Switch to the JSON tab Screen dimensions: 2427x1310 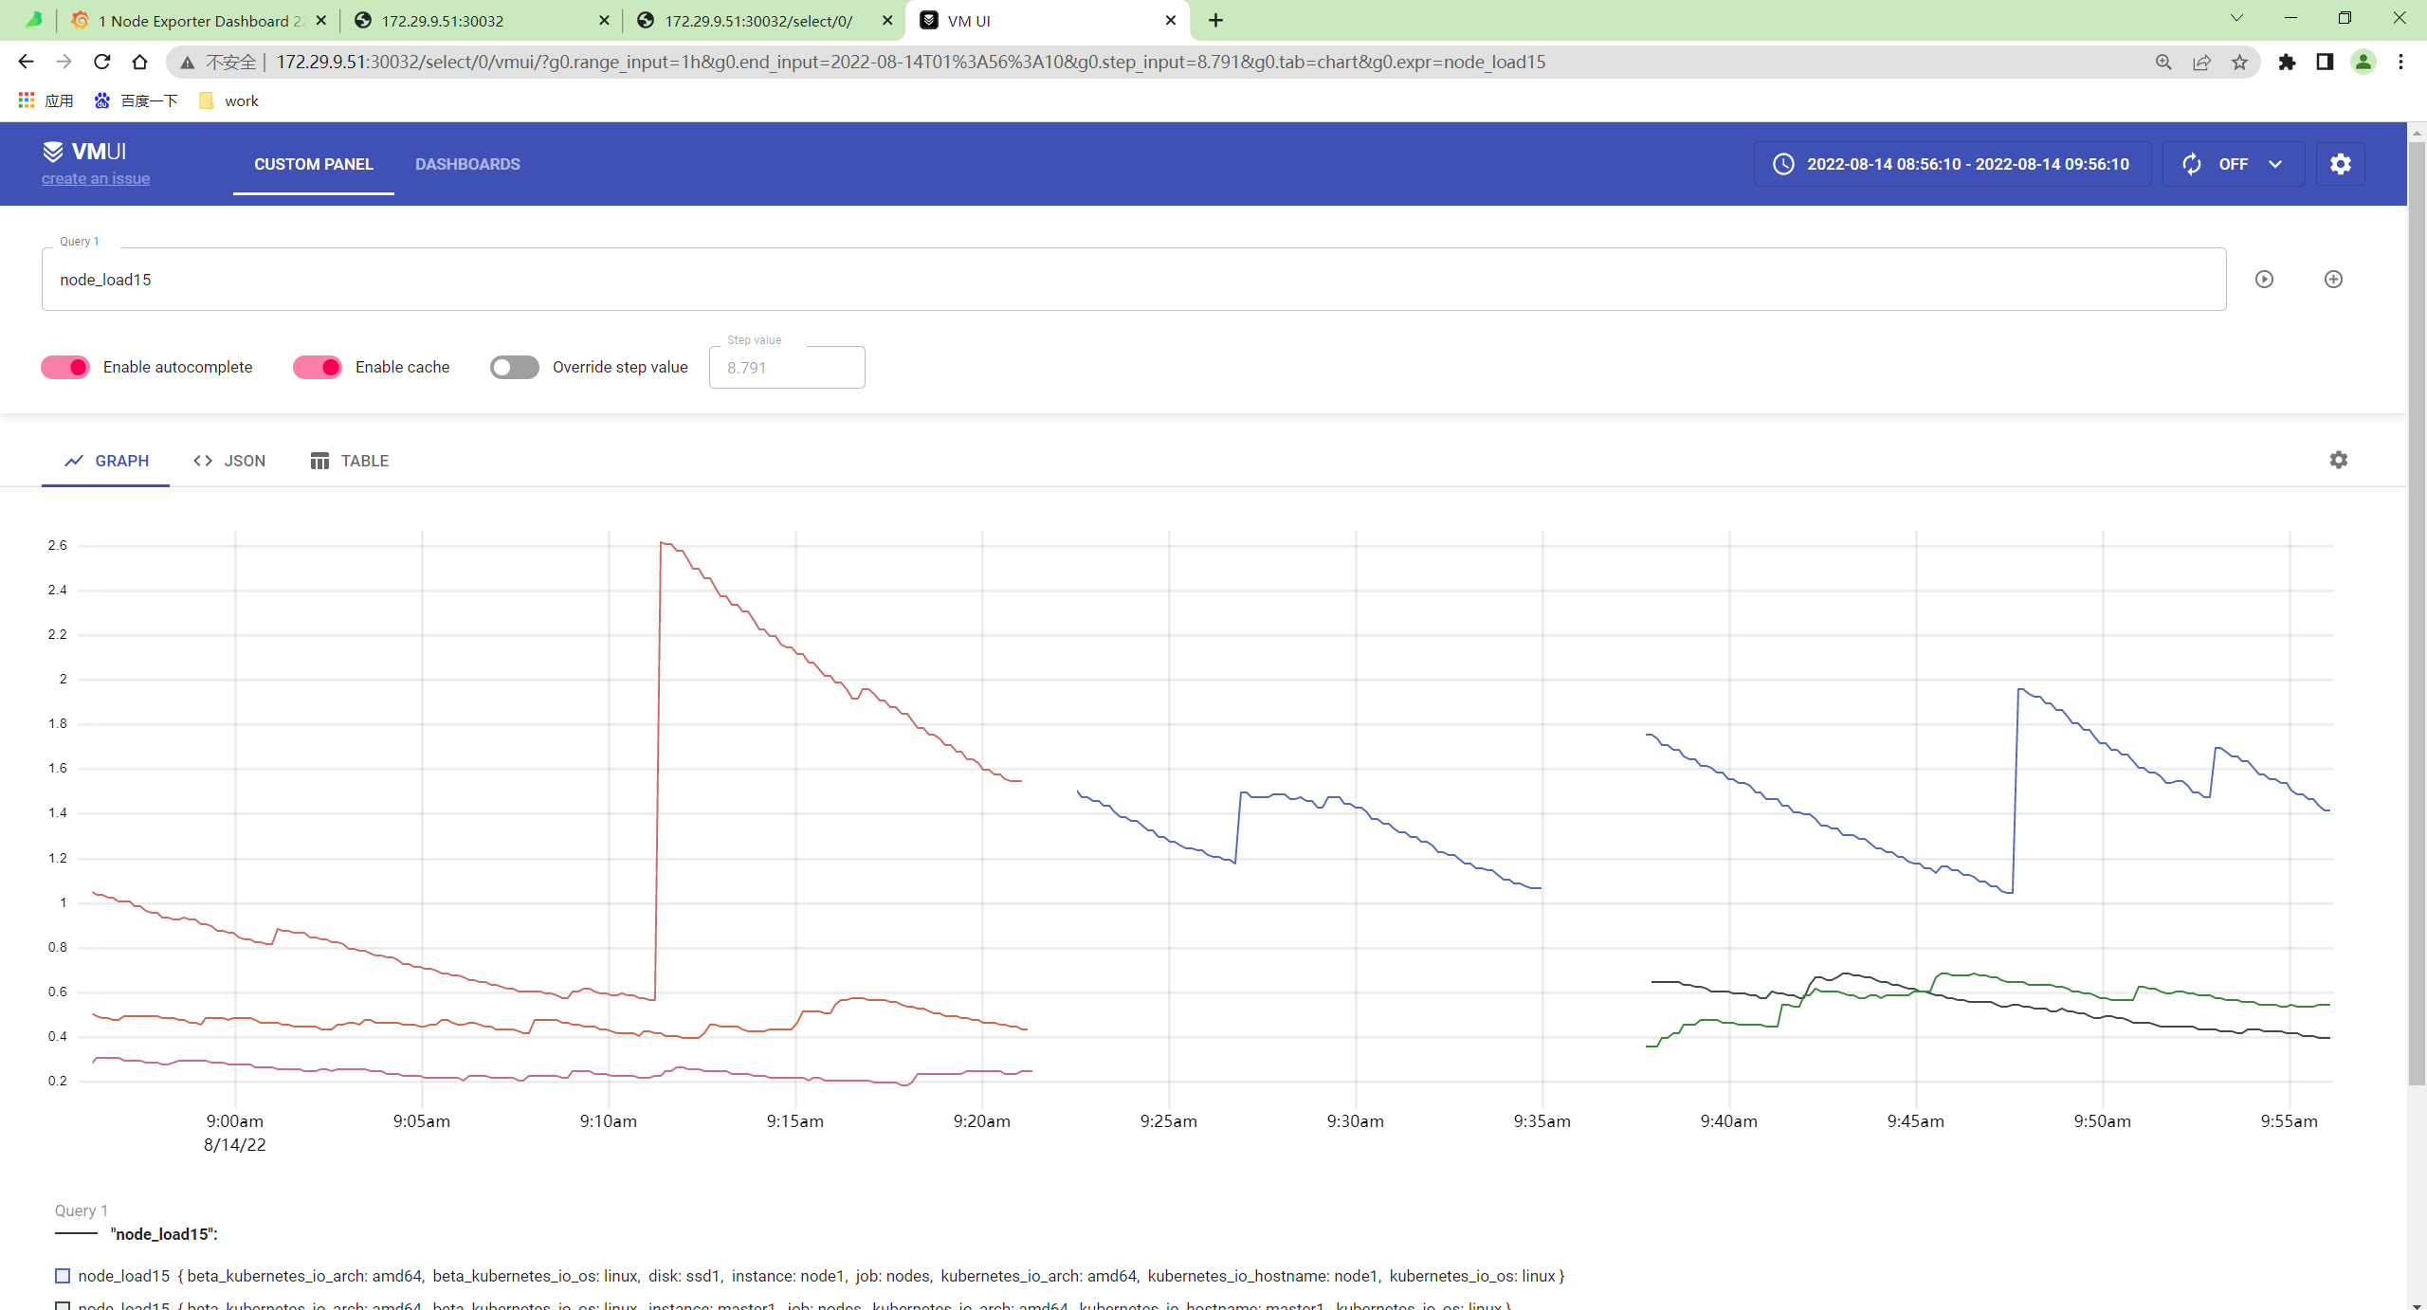[229, 461]
